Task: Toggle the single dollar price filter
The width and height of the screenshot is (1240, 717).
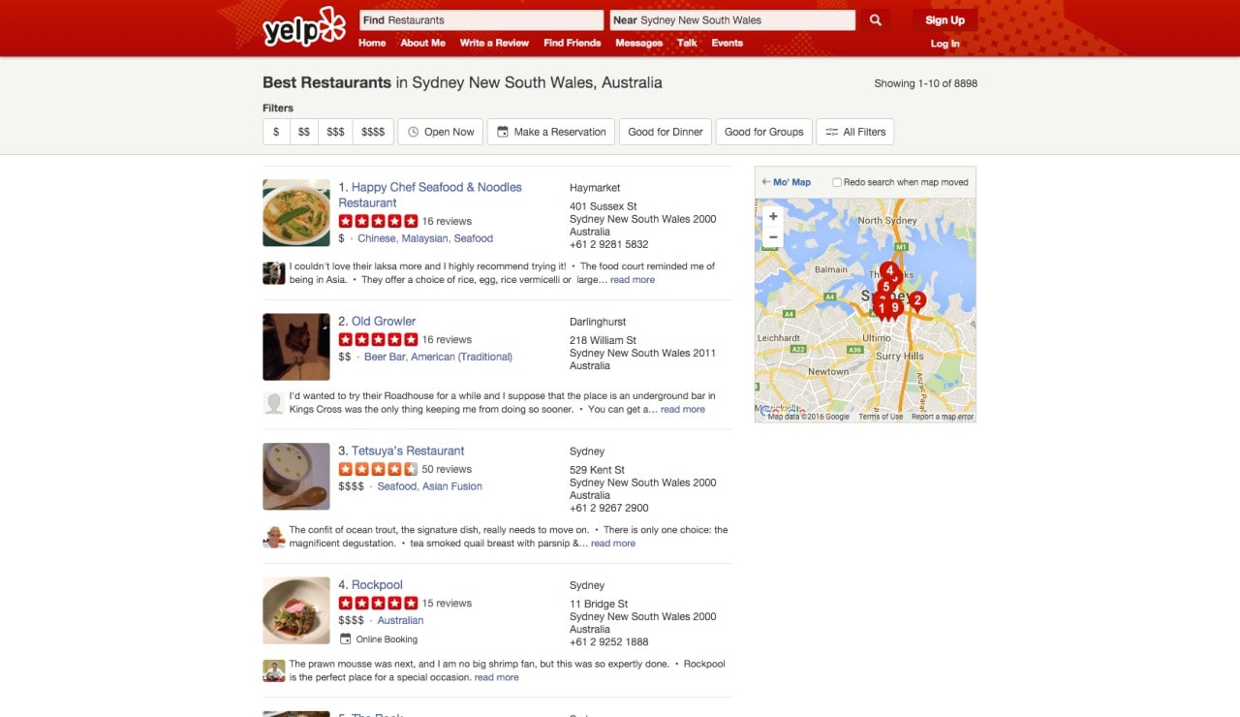Action: [276, 132]
